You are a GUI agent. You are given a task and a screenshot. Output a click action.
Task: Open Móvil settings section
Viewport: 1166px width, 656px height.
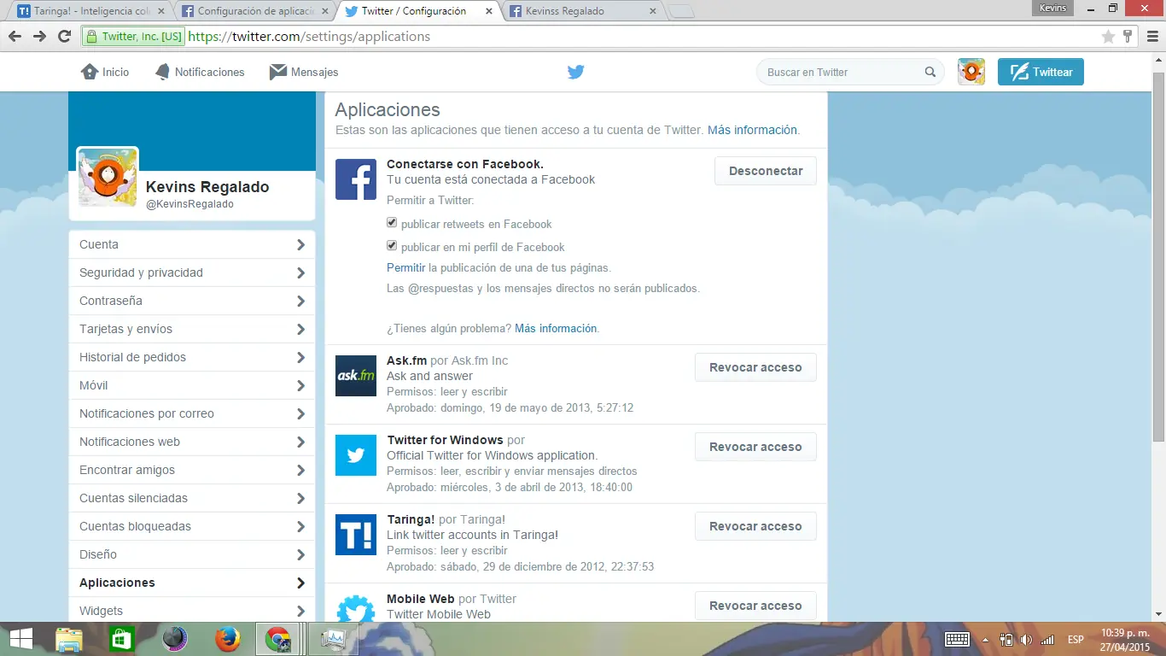(x=192, y=385)
